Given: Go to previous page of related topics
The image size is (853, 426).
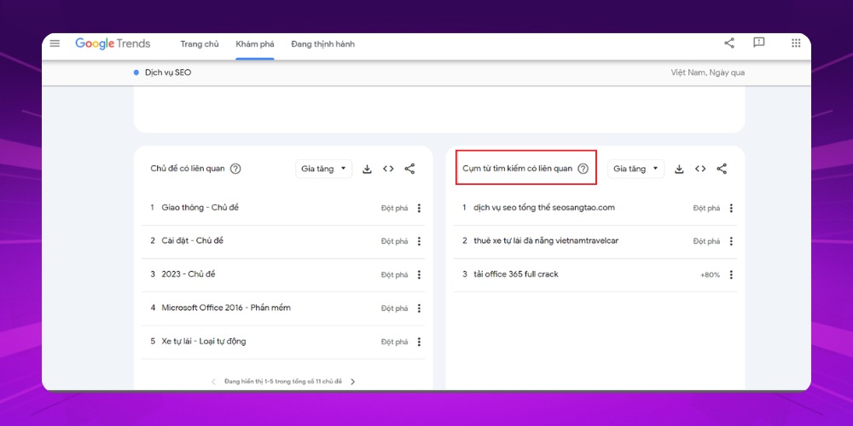Looking at the screenshot, I should coord(213,382).
